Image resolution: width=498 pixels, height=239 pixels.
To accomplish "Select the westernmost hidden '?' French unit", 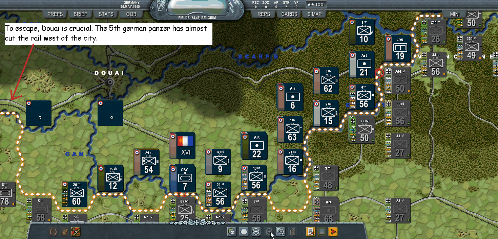I will [x=39, y=113].
